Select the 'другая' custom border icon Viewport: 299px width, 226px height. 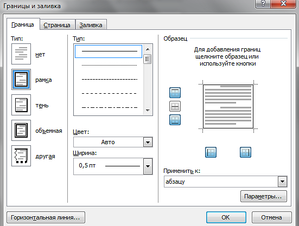(x=21, y=156)
